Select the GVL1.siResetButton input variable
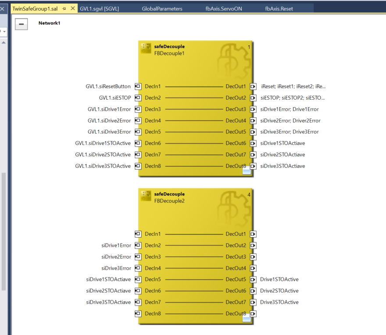Image resolution: width=386 pixels, height=335 pixels. coord(108,86)
